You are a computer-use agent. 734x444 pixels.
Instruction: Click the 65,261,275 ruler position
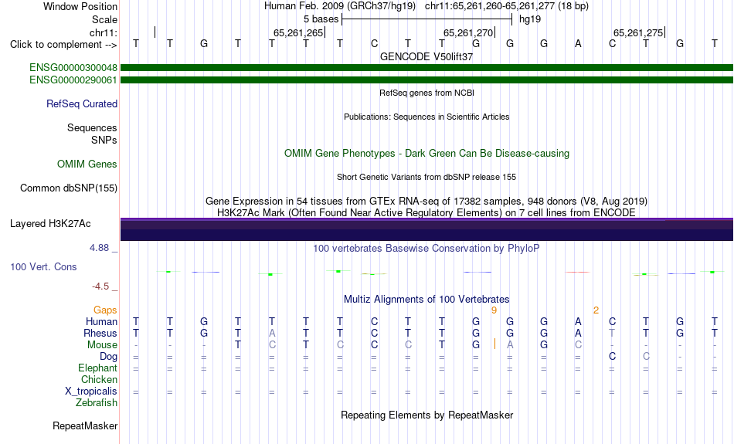tap(638, 32)
